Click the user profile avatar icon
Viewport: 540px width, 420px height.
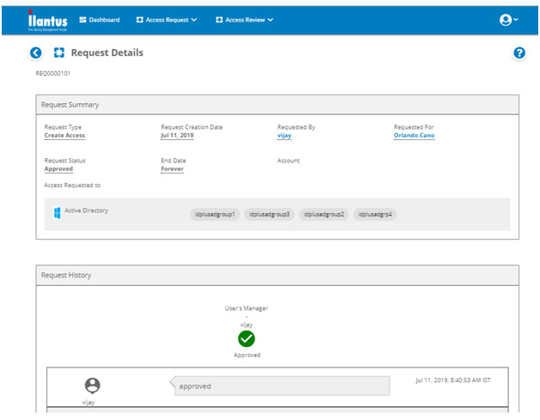[506, 20]
